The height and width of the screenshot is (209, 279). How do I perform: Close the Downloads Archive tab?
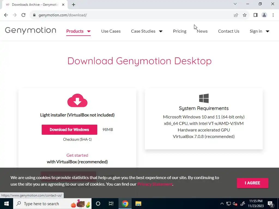tap(63, 5)
